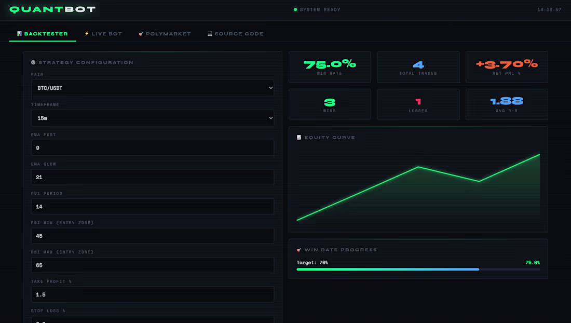The image size is (571, 323).
Task: Click the Backtester chart icon
Action: pos(19,34)
